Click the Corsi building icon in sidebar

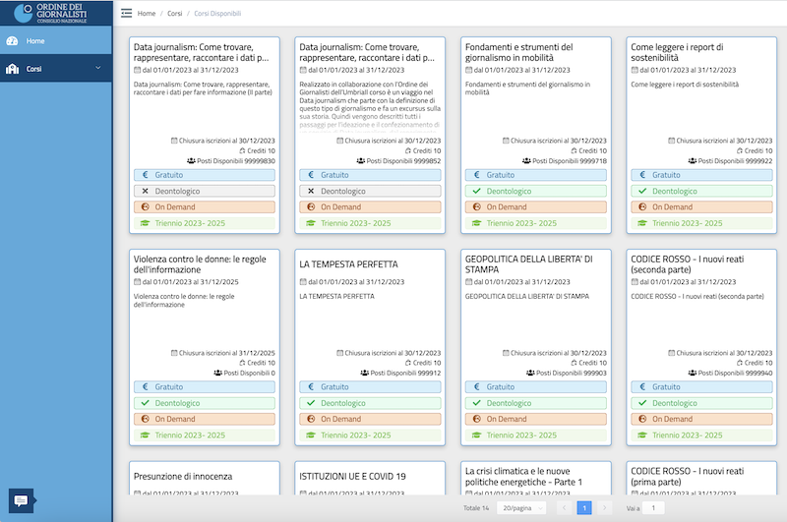tap(12, 69)
